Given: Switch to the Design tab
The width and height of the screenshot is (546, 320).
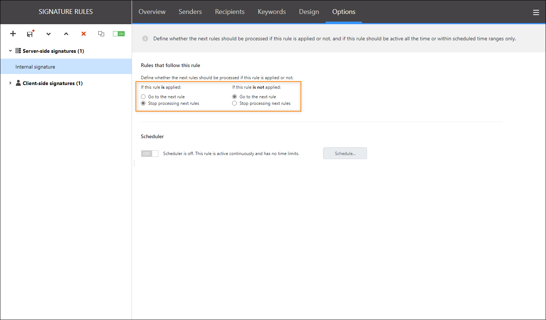Looking at the screenshot, I should 309,12.
